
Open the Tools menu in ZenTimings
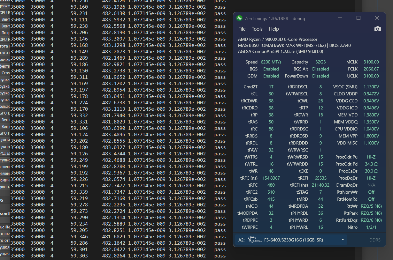click(257, 29)
